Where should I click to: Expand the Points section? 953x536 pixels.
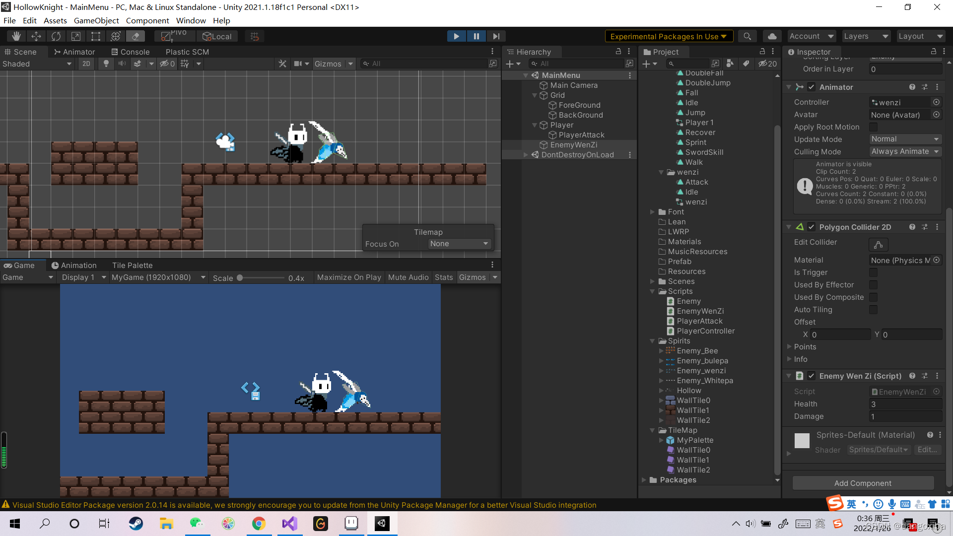(x=790, y=346)
